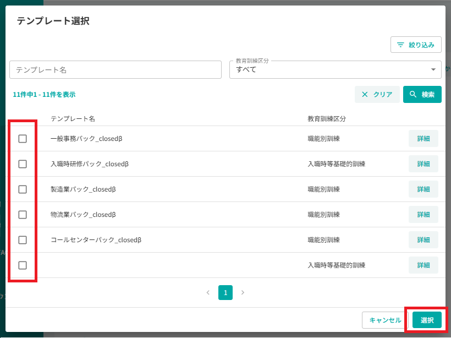Show 詳細 for コールセンターパック_closedβ
Image resolution: width=451 pixels, height=338 pixels.
pyautogui.click(x=424, y=240)
